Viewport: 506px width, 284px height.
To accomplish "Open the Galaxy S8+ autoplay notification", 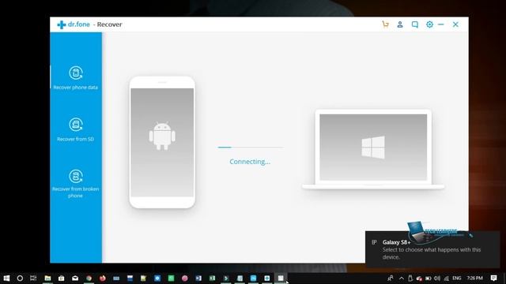I will 432,249.
